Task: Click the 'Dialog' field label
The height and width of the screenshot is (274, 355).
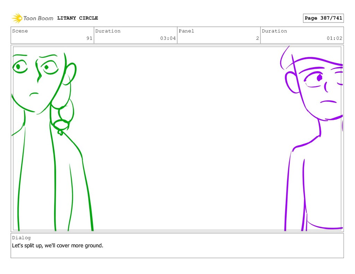Action: 21,238
